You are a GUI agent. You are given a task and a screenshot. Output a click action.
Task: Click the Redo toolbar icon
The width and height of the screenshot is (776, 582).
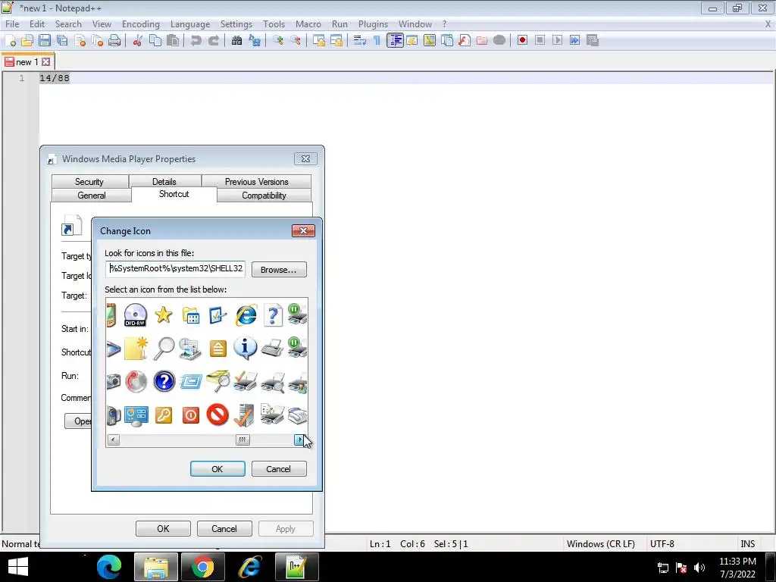pyautogui.click(x=213, y=41)
